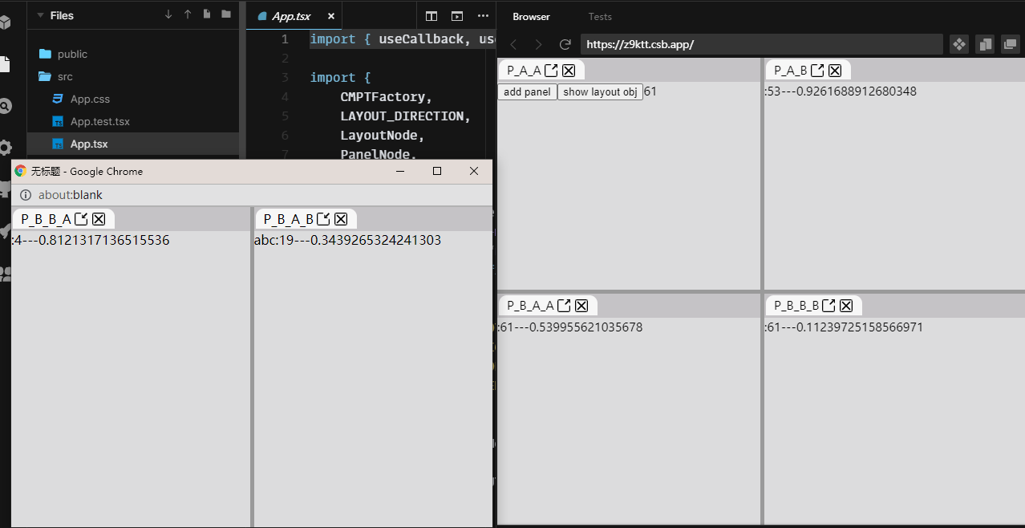Pop out the P_A_B panel
The width and height of the screenshot is (1025, 528).
click(817, 71)
